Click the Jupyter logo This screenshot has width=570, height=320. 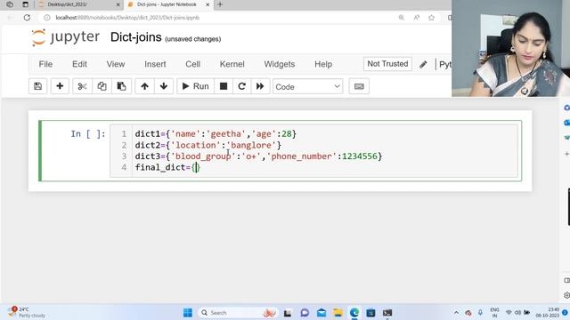click(65, 37)
